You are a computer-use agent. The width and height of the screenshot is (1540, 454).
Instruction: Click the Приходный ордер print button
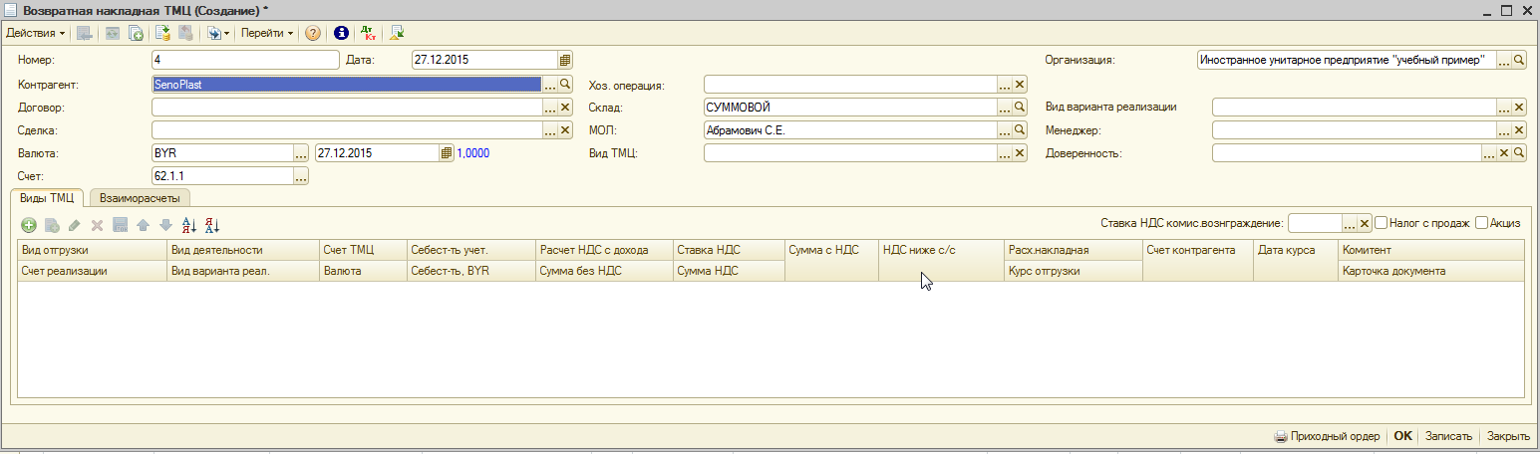[x=1327, y=436]
